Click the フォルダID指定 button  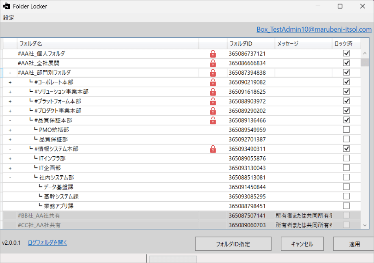coord(233,244)
